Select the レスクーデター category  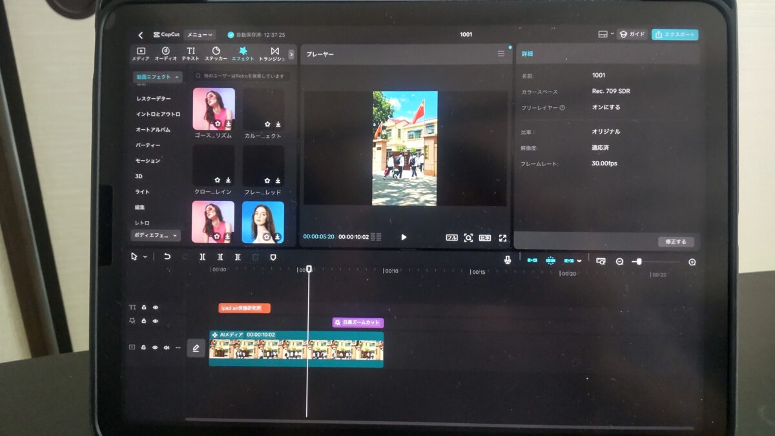point(154,98)
